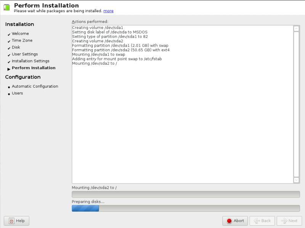Select Time Zone step in sidebar

[22, 40]
